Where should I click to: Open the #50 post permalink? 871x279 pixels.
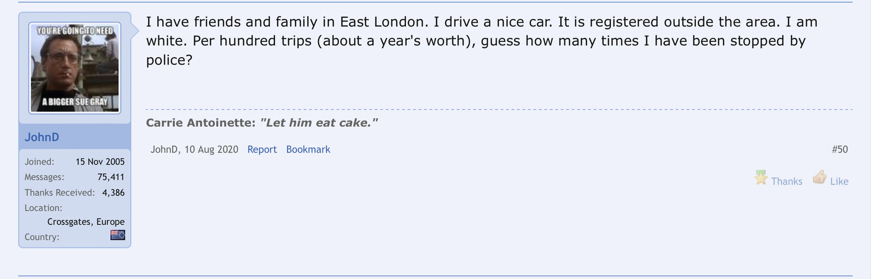click(839, 149)
